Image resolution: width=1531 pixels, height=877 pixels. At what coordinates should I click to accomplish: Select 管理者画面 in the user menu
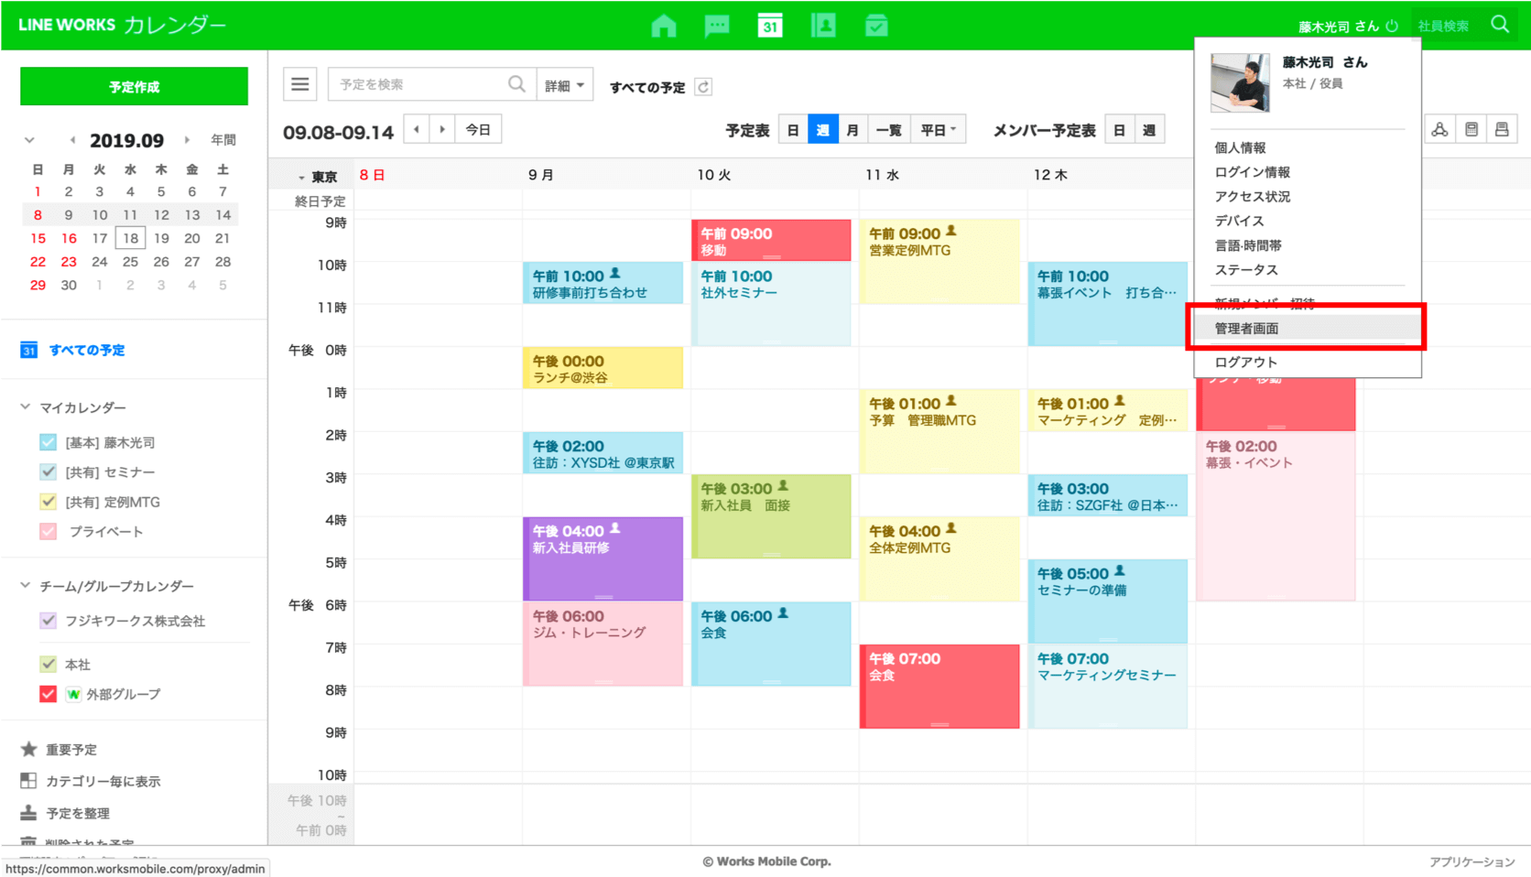(x=1246, y=329)
